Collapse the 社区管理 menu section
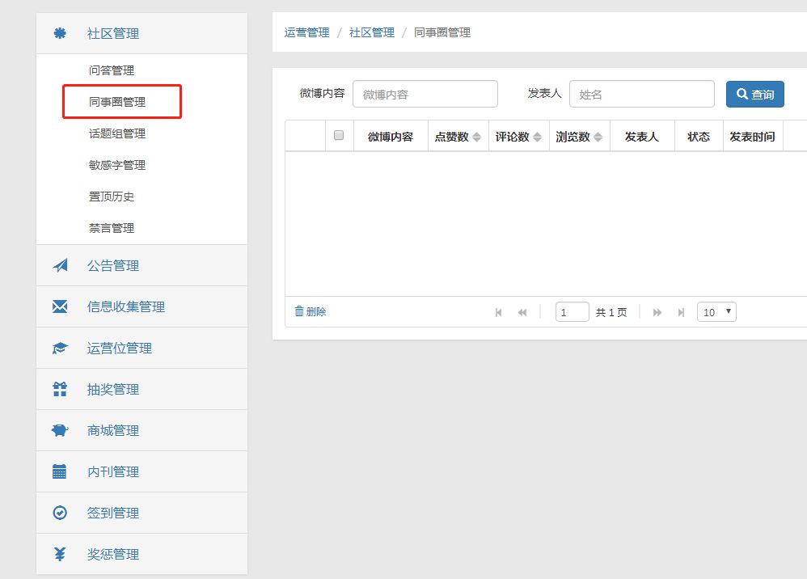 142,33
